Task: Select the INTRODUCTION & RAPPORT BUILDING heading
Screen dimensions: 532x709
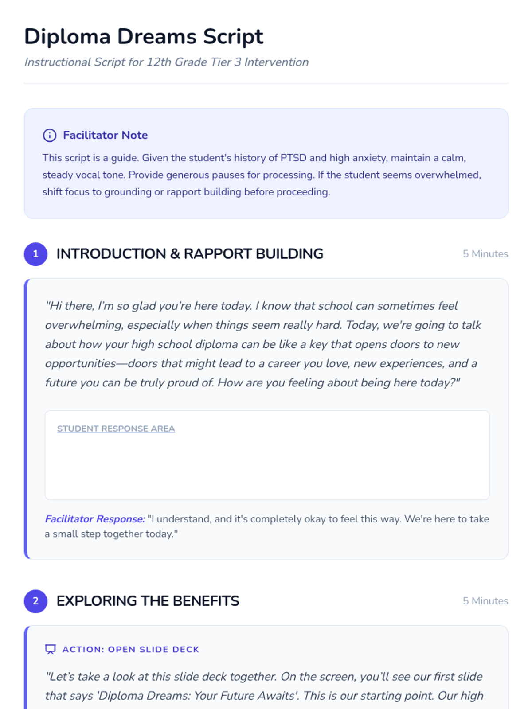Action: tap(190, 254)
